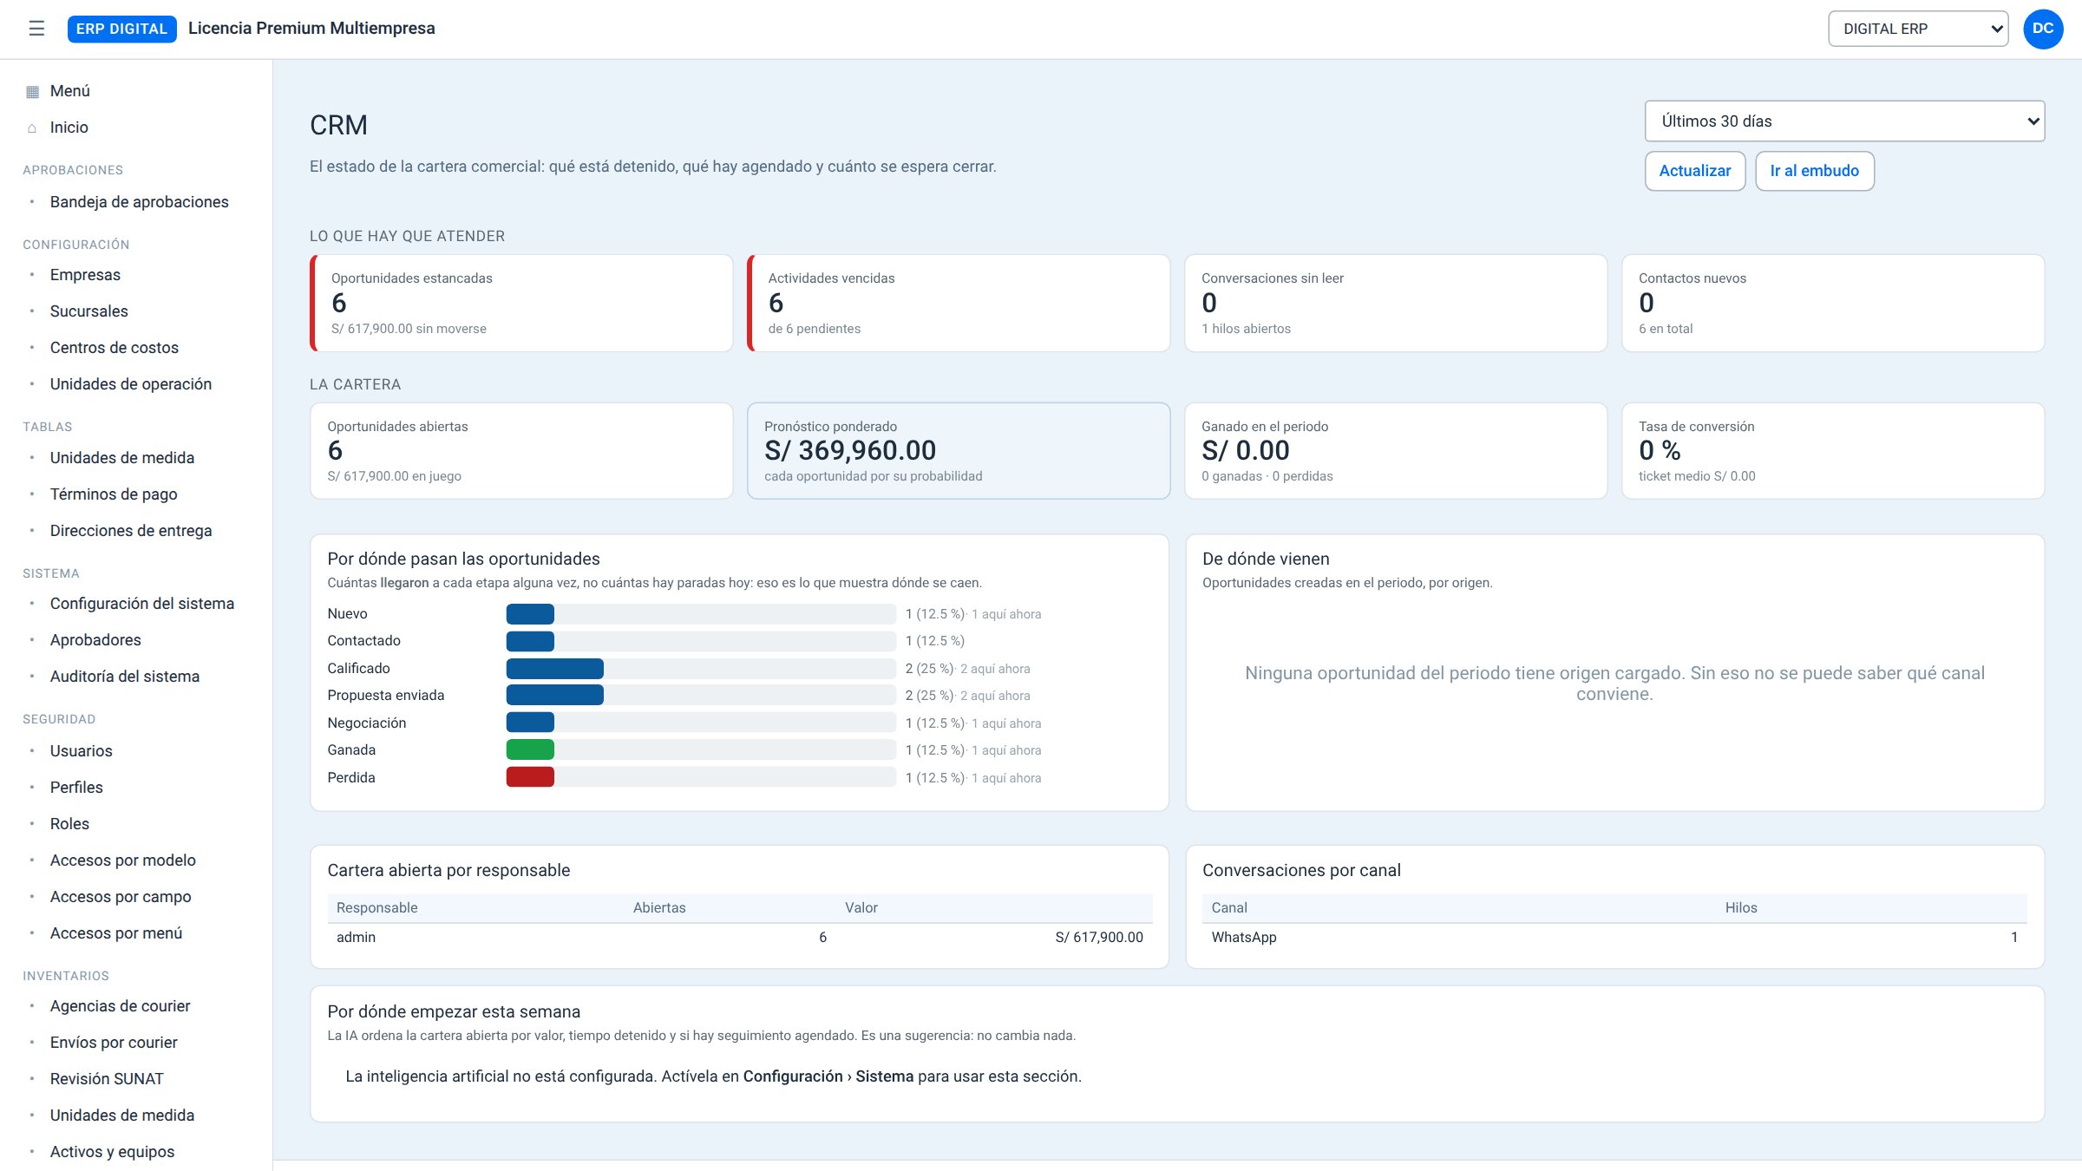Viewport: 2082px width, 1171px height.
Task: Open the DC user avatar menu
Action: (2043, 29)
